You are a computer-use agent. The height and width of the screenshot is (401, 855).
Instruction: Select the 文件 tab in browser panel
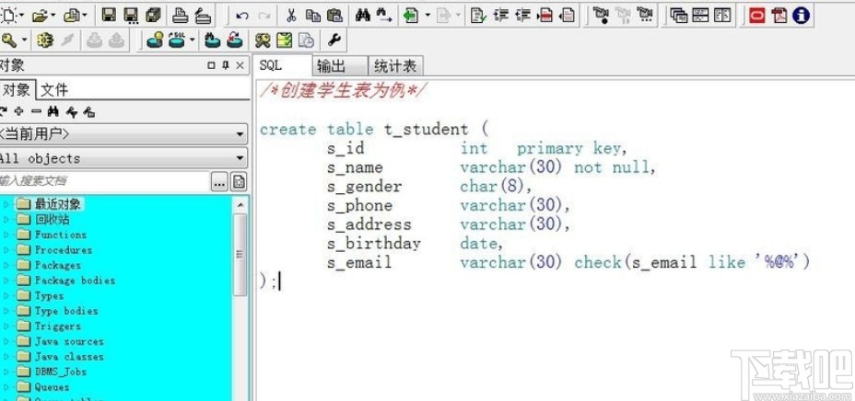click(54, 90)
